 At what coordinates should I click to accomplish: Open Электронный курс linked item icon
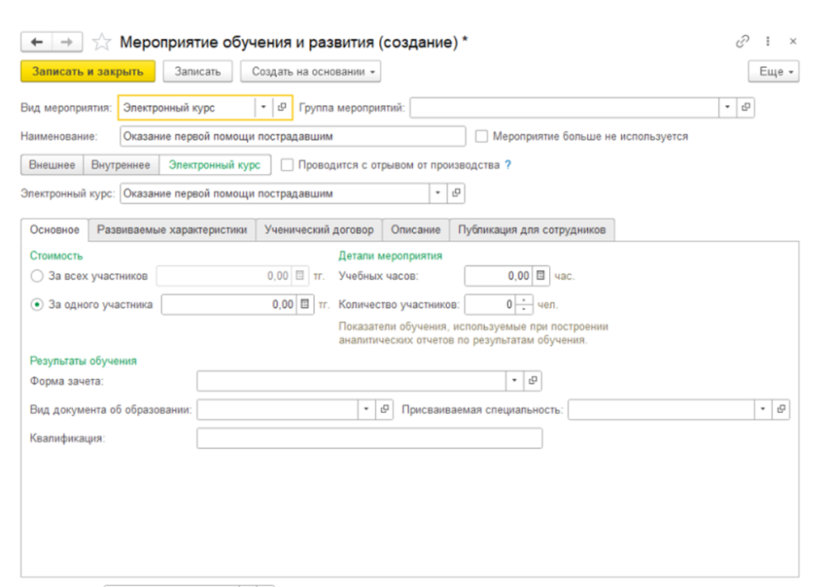click(x=457, y=194)
